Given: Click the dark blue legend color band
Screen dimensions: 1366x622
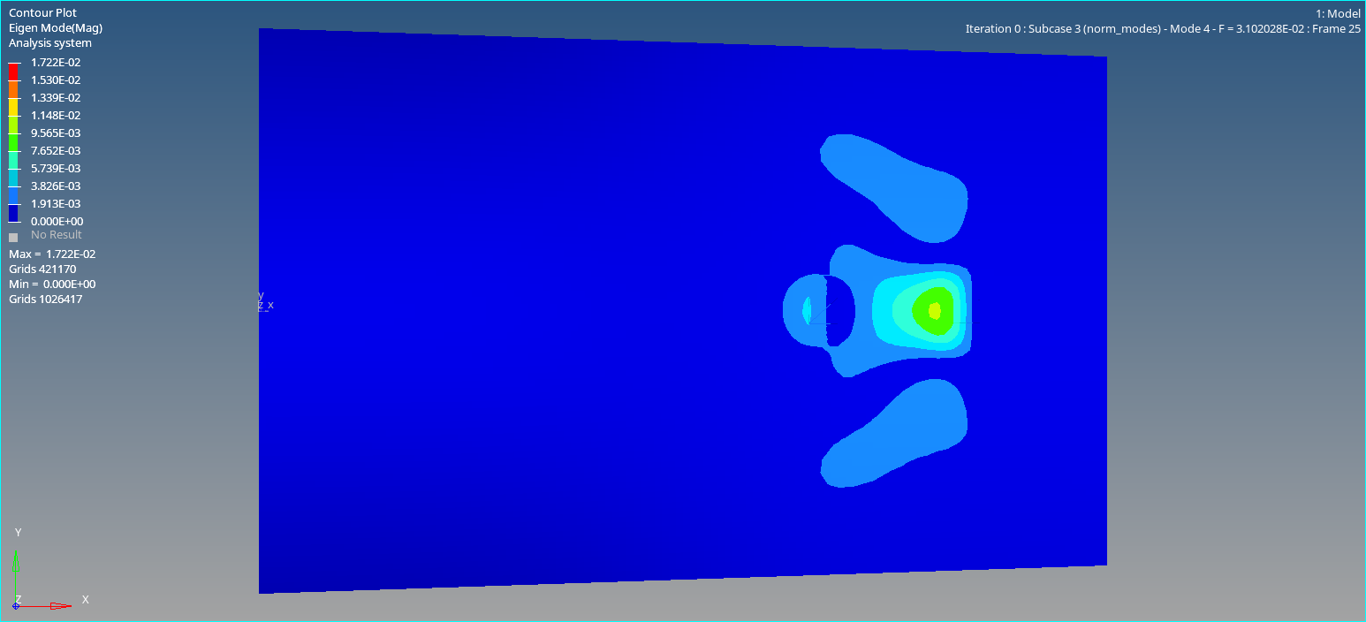Looking at the screenshot, I should pos(13,212).
